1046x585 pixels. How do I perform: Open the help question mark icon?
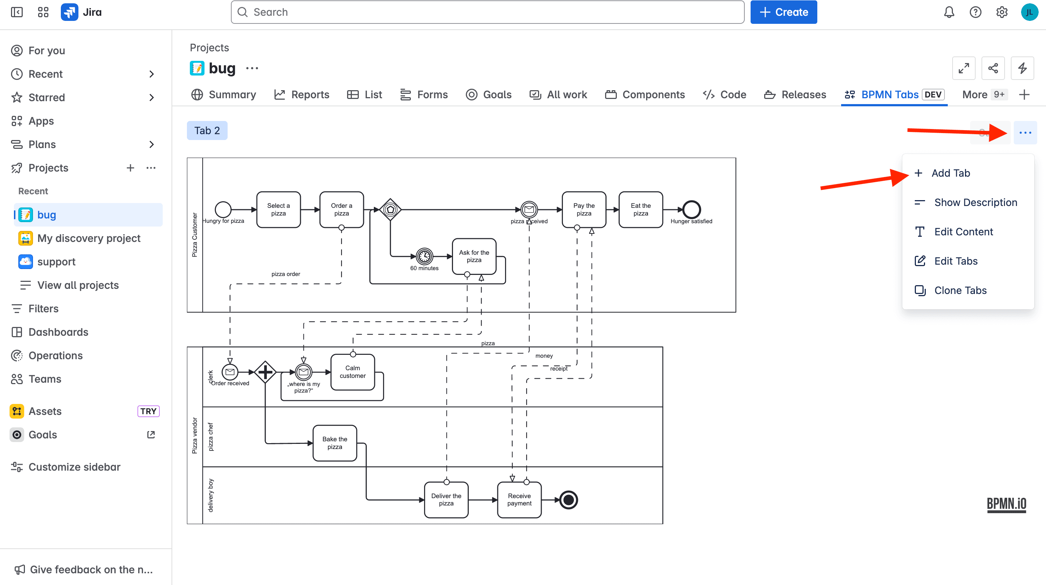point(975,12)
